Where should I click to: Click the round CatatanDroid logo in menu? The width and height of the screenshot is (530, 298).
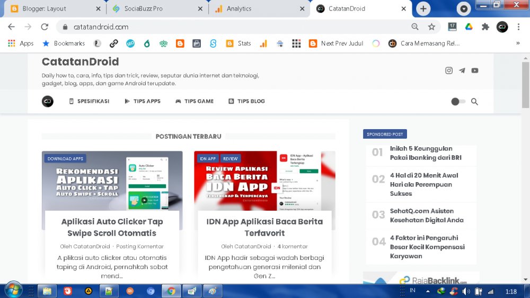(48, 101)
